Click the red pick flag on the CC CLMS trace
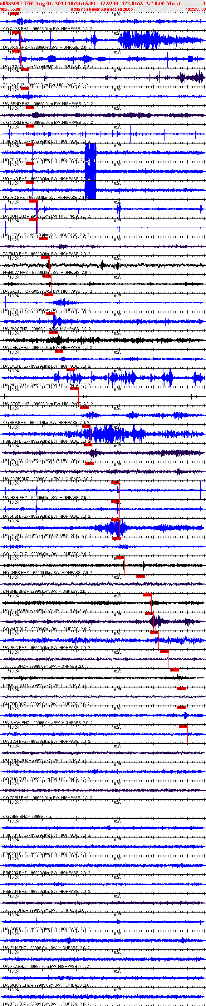Screen dimensions: 206x1006 coord(14,14)
